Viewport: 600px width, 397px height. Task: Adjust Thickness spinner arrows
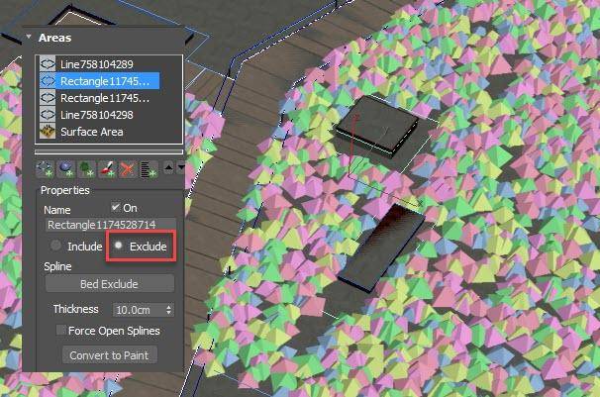point(169,309)
